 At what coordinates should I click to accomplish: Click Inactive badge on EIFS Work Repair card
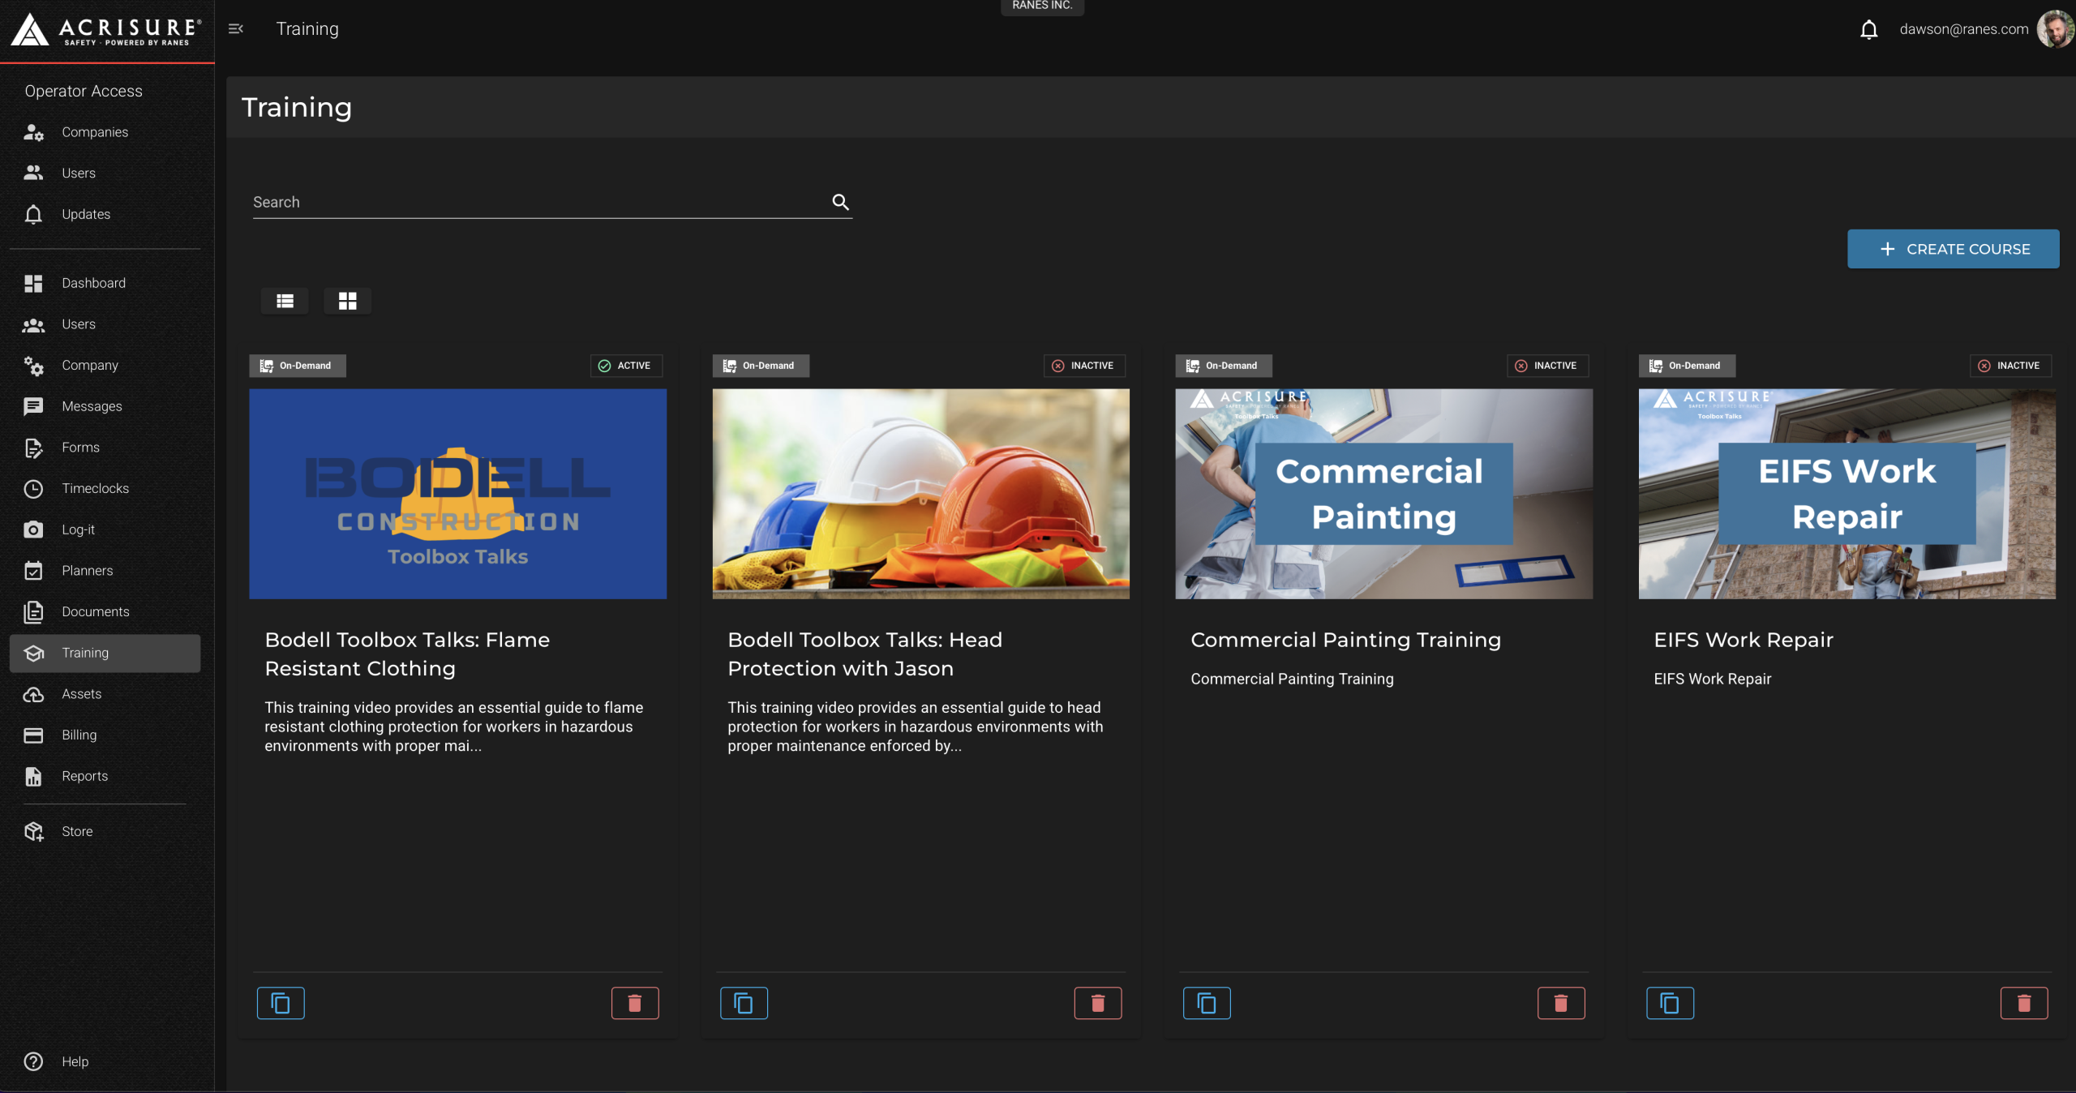[x=2010, y=366]
